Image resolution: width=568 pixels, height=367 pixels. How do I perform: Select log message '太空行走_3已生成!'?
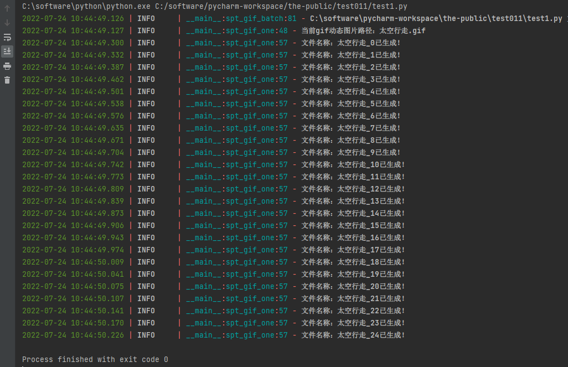[x=369, y=79]
